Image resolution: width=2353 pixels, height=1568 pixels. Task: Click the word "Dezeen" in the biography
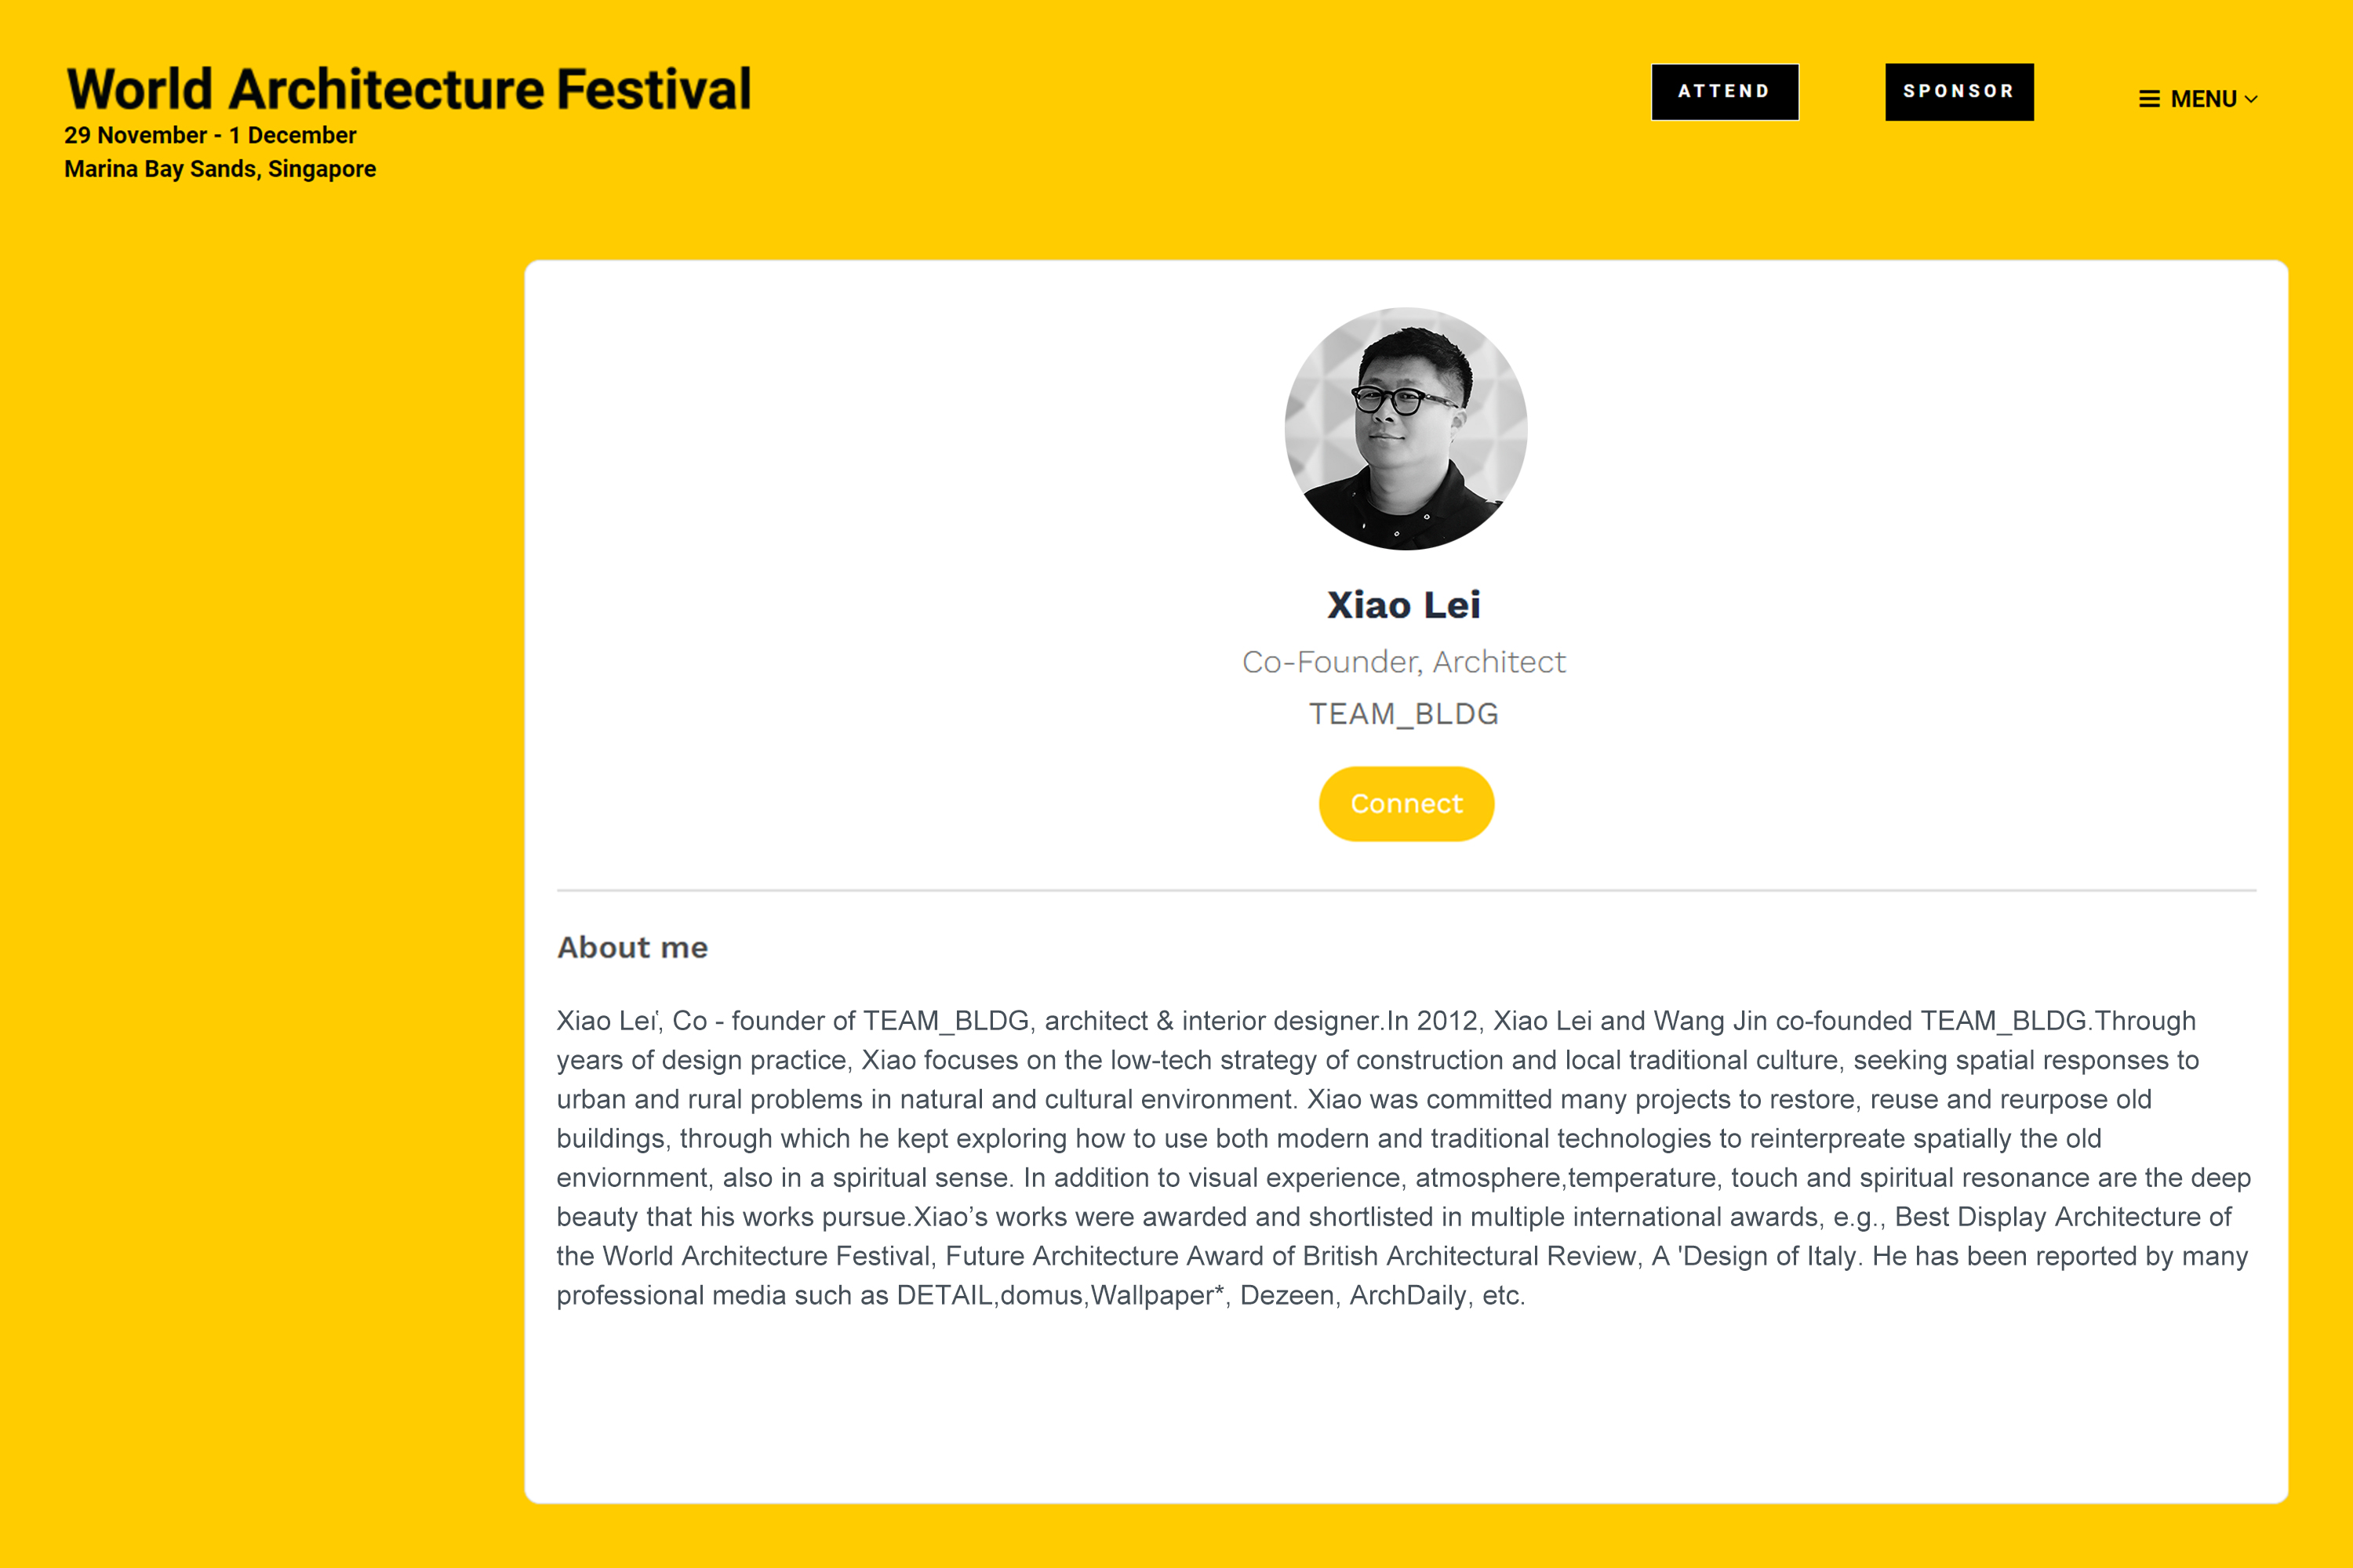pyautogui.click(x=1286, y=1295)
